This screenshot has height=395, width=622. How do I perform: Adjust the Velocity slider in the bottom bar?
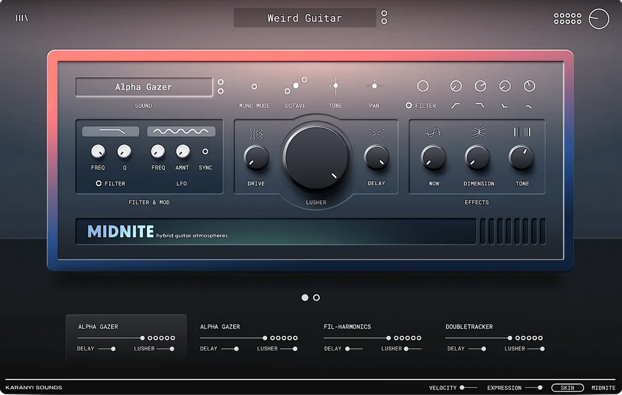pyautogui.click(x=463, y=388)
